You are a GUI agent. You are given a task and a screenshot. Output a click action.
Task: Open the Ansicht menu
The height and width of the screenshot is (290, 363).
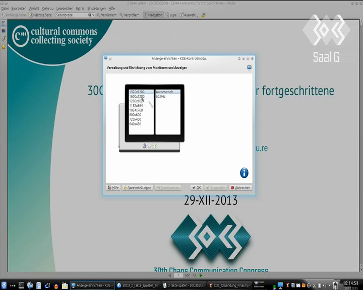pos(34,9)
